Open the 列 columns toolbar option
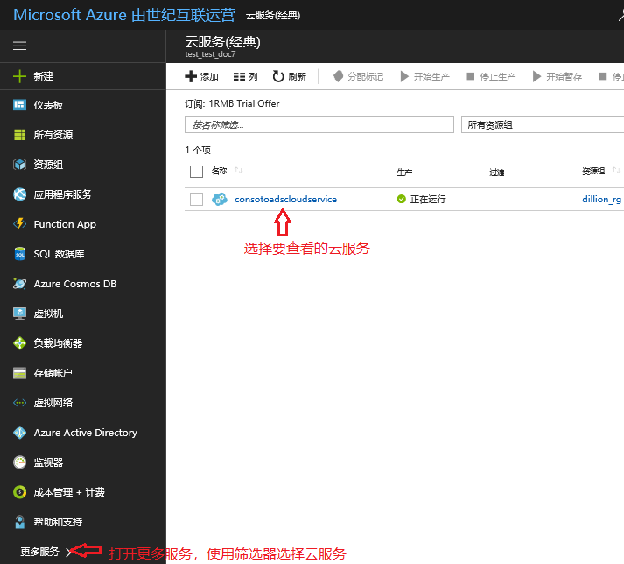 point(246,77)
